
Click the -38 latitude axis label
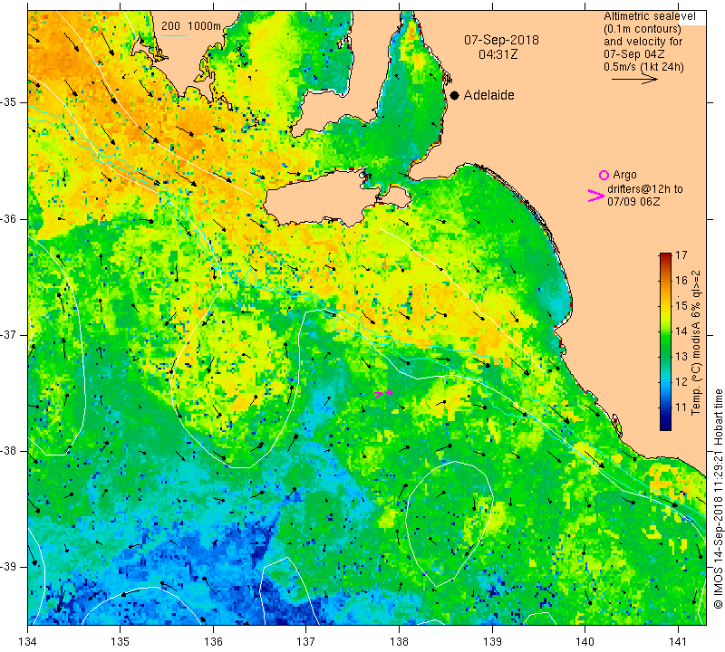tap(8, 451)
